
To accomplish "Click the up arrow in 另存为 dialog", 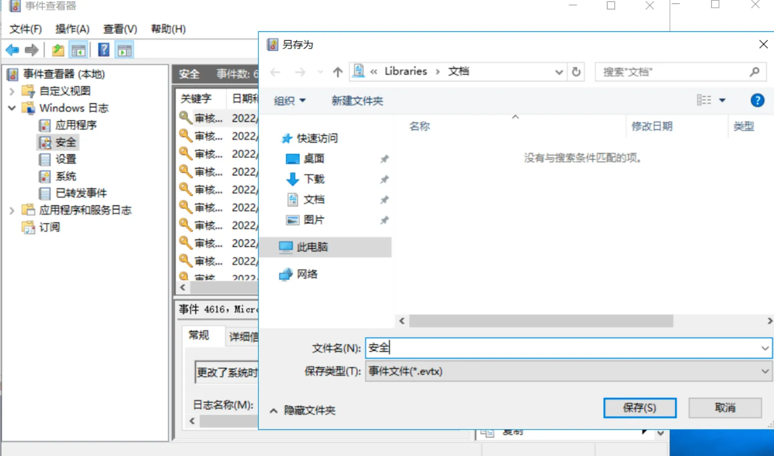I will (337, 73).
